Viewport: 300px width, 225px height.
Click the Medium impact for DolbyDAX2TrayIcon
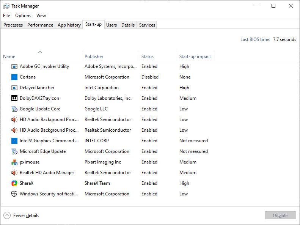click(188, 98)
